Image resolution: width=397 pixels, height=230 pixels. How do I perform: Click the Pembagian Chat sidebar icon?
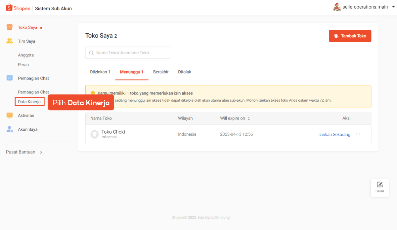tap(10, 78)
